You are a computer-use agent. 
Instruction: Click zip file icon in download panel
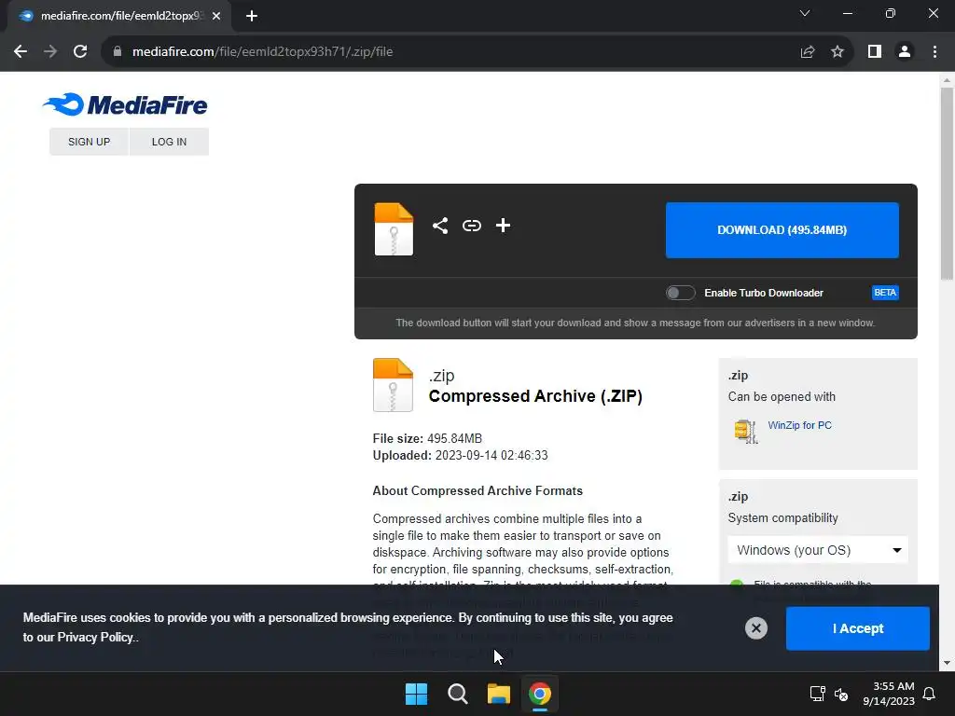pos(394,229)
